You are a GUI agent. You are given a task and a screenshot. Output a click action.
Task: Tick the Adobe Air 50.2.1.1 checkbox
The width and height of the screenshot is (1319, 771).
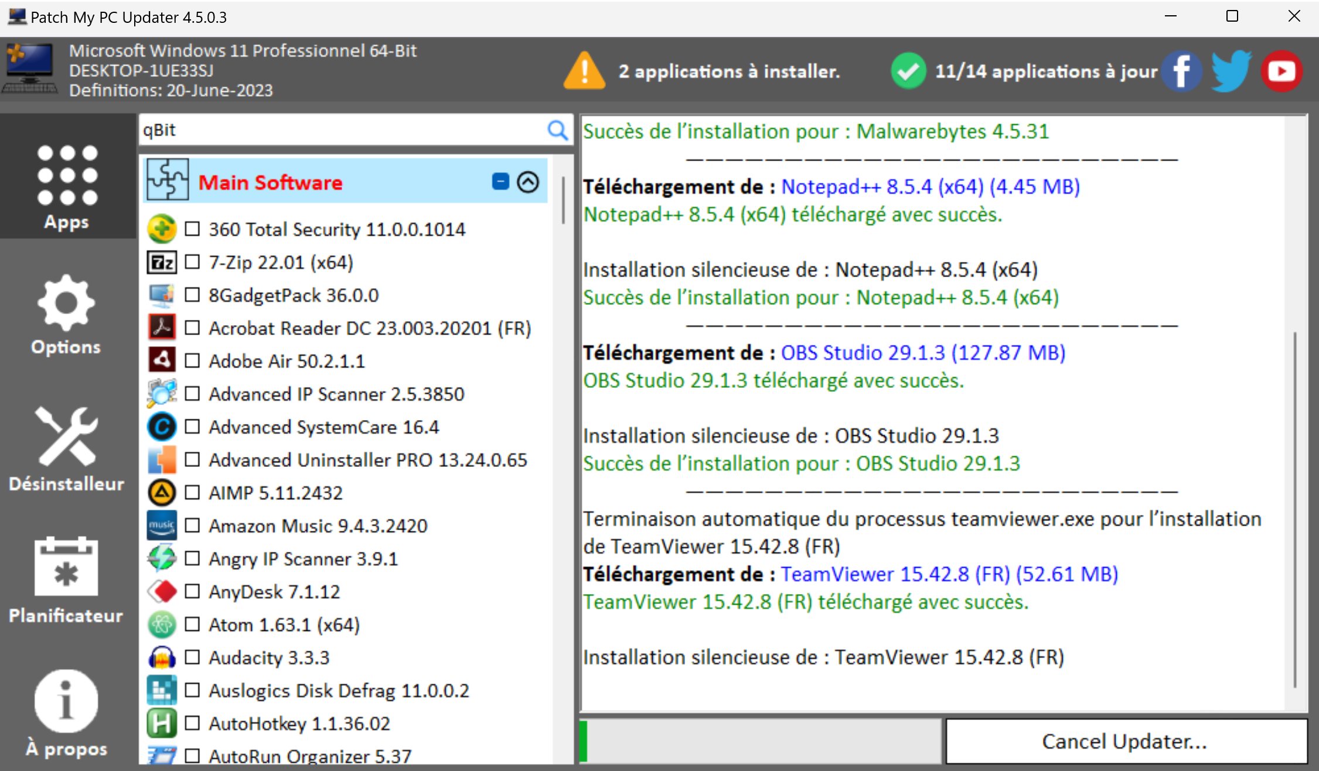pos(192,360)
